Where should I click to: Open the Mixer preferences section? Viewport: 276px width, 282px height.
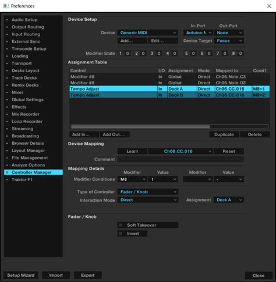[x=17, y=92]
